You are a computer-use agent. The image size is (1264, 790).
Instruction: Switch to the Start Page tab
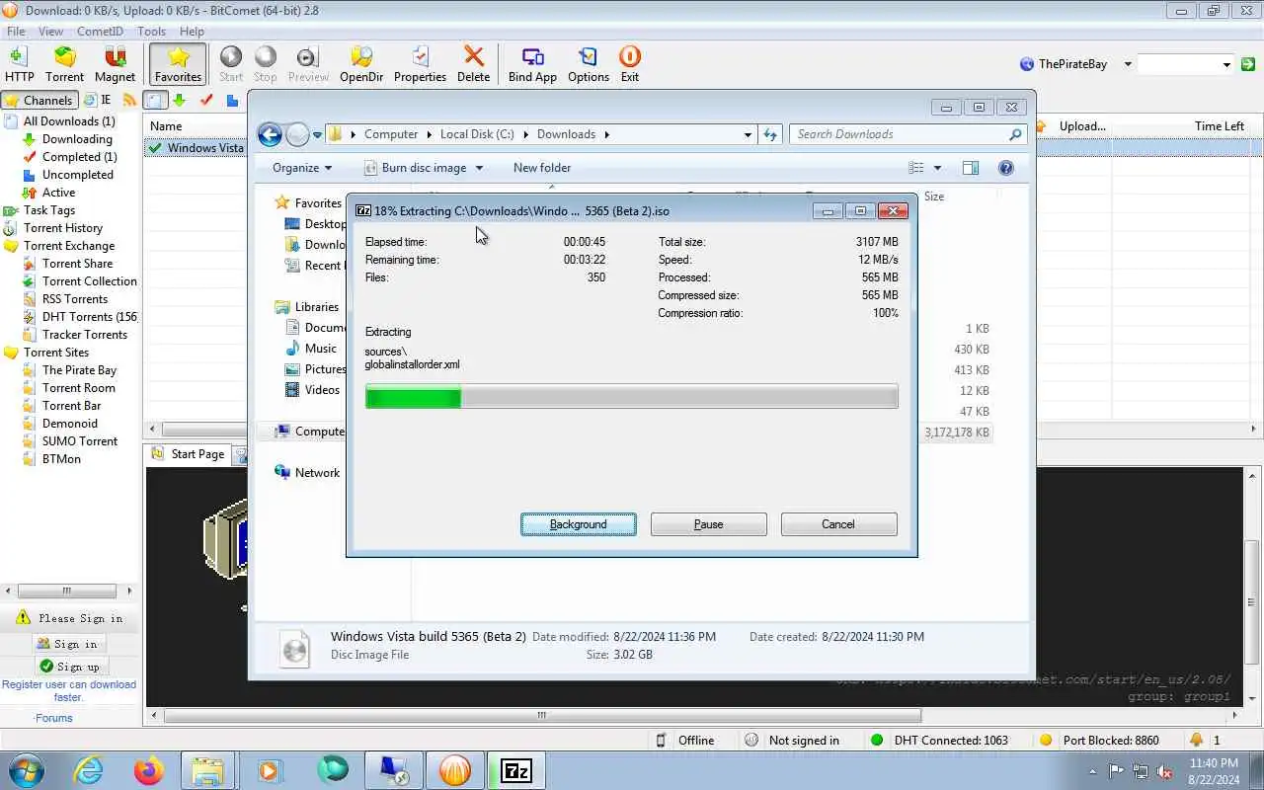(188, 454)
